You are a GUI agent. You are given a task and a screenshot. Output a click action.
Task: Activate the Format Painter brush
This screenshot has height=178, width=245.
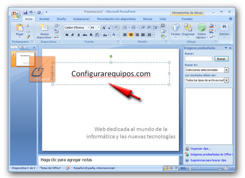[x=28, y=37]
